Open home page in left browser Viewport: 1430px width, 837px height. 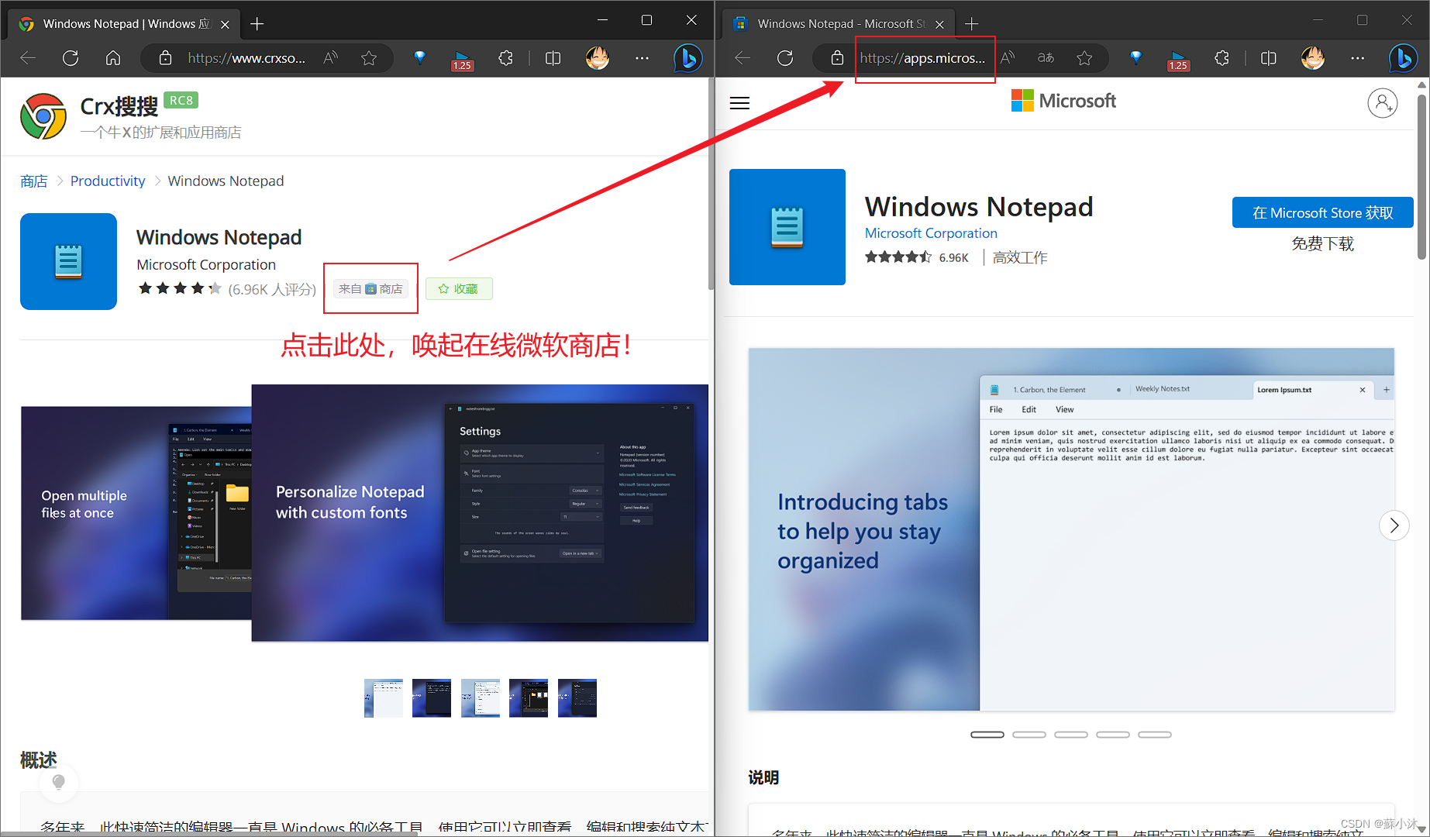point(113,58)
